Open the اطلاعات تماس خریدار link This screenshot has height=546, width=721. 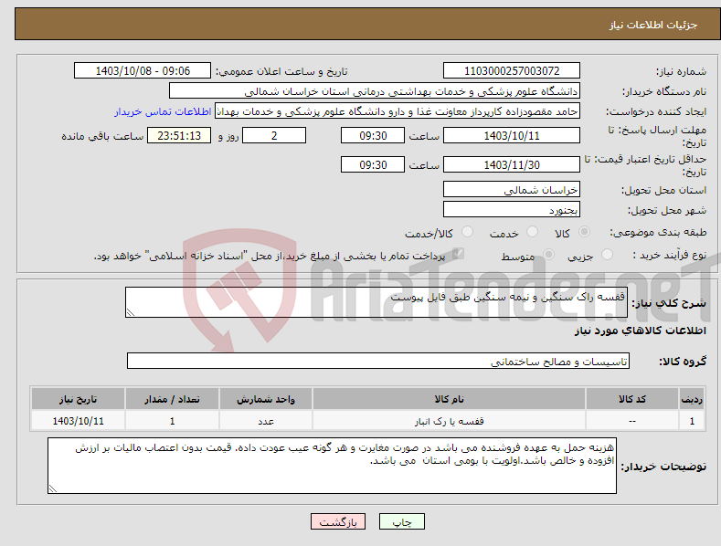click(163, 111)
